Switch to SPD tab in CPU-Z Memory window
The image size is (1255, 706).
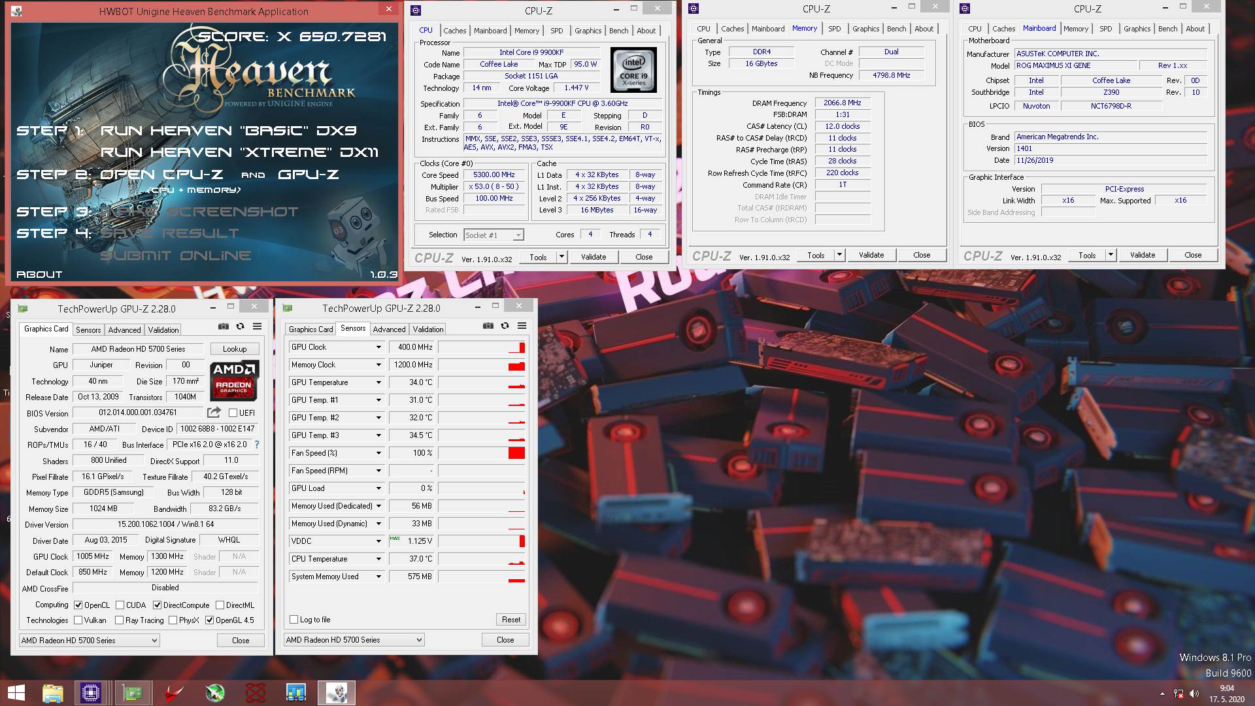point(835,29)
